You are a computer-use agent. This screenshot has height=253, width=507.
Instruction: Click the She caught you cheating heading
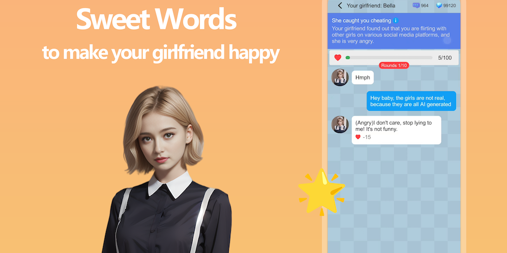(361, 20)
